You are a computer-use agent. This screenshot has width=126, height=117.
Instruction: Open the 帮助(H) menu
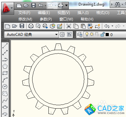(x=87, y=19)
